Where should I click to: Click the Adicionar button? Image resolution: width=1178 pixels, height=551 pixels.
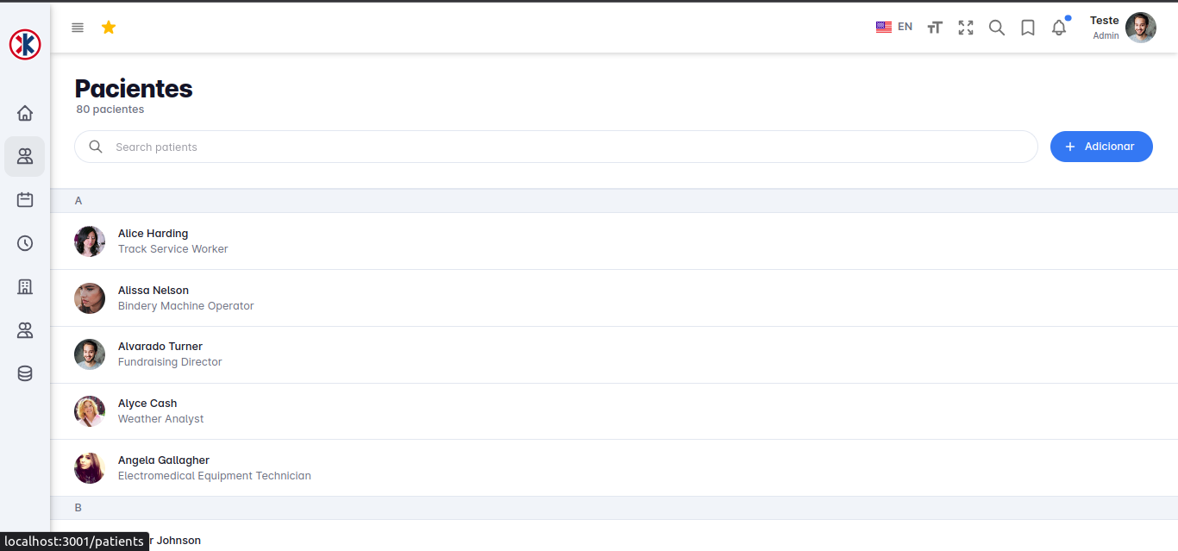pos(1101,147)
